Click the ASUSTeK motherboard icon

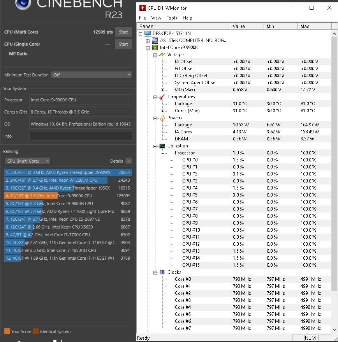pos(155,40)
